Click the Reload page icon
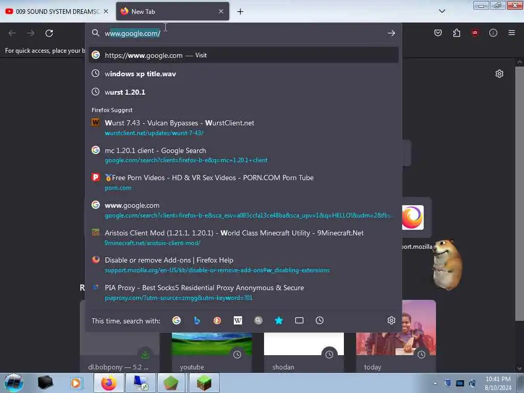524x393 pixels. tap(49, 33)
